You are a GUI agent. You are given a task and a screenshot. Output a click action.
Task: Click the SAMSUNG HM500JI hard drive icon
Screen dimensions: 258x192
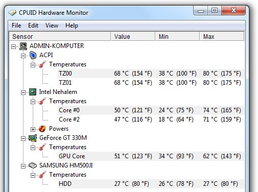point(33,165)
